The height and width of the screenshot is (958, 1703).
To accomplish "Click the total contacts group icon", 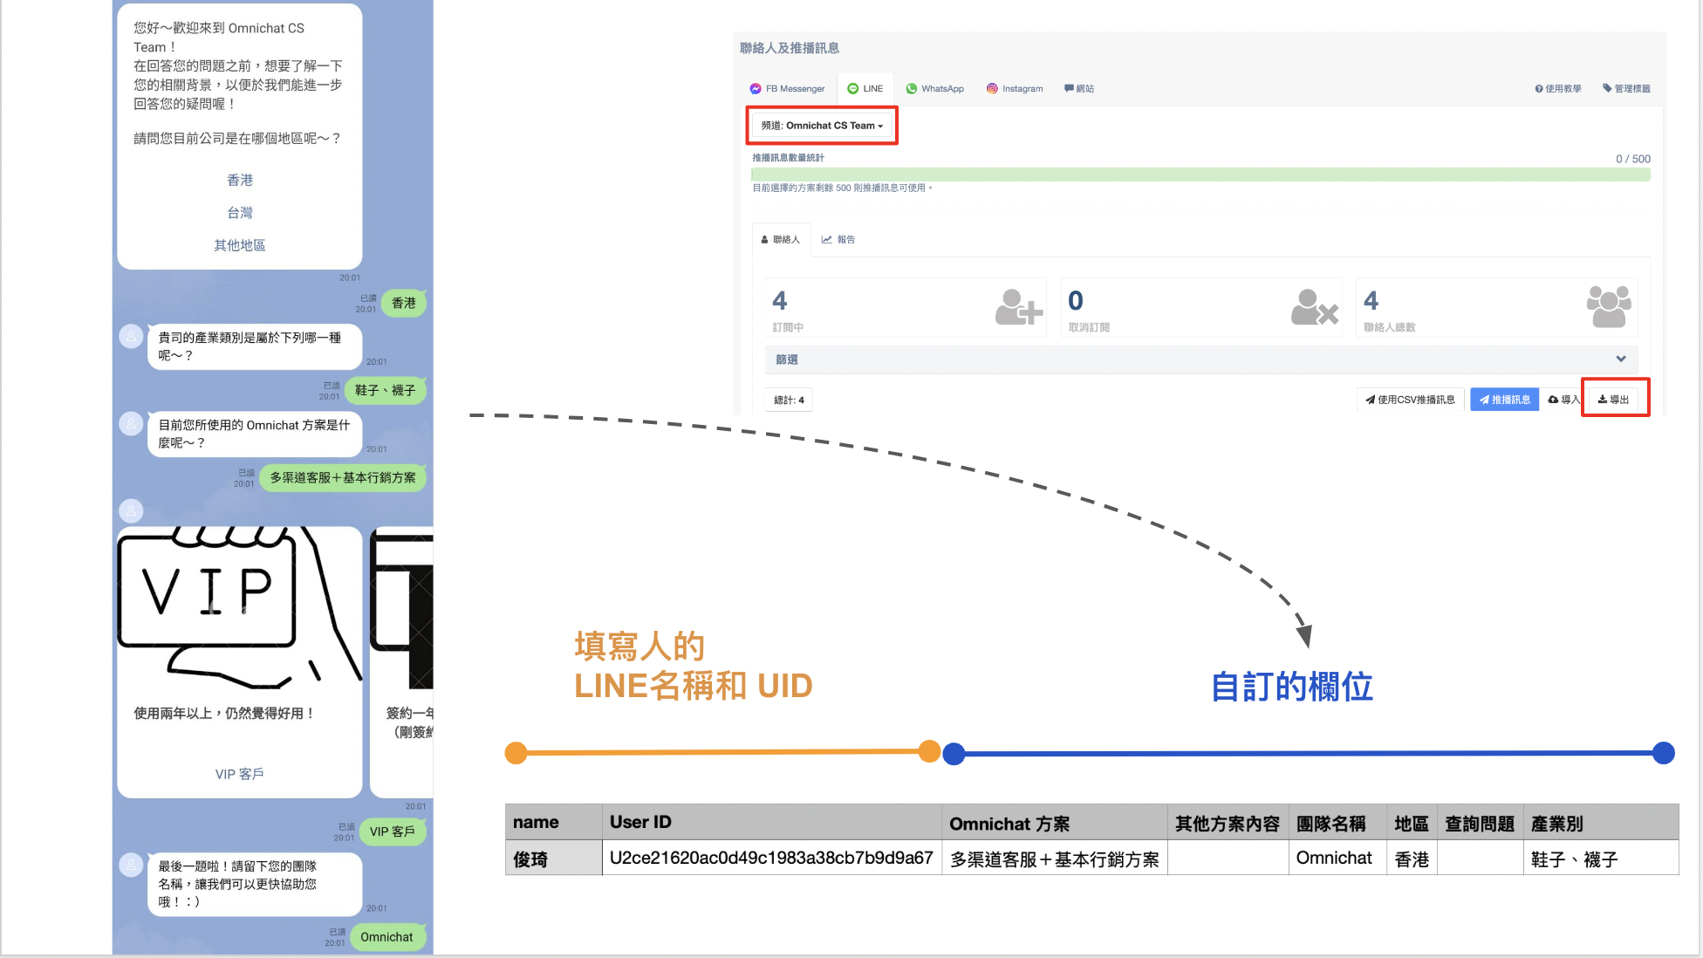I will click(1608, 307).
